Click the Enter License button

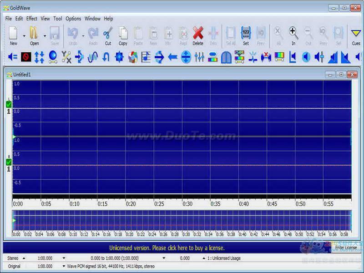click(346, 248)
